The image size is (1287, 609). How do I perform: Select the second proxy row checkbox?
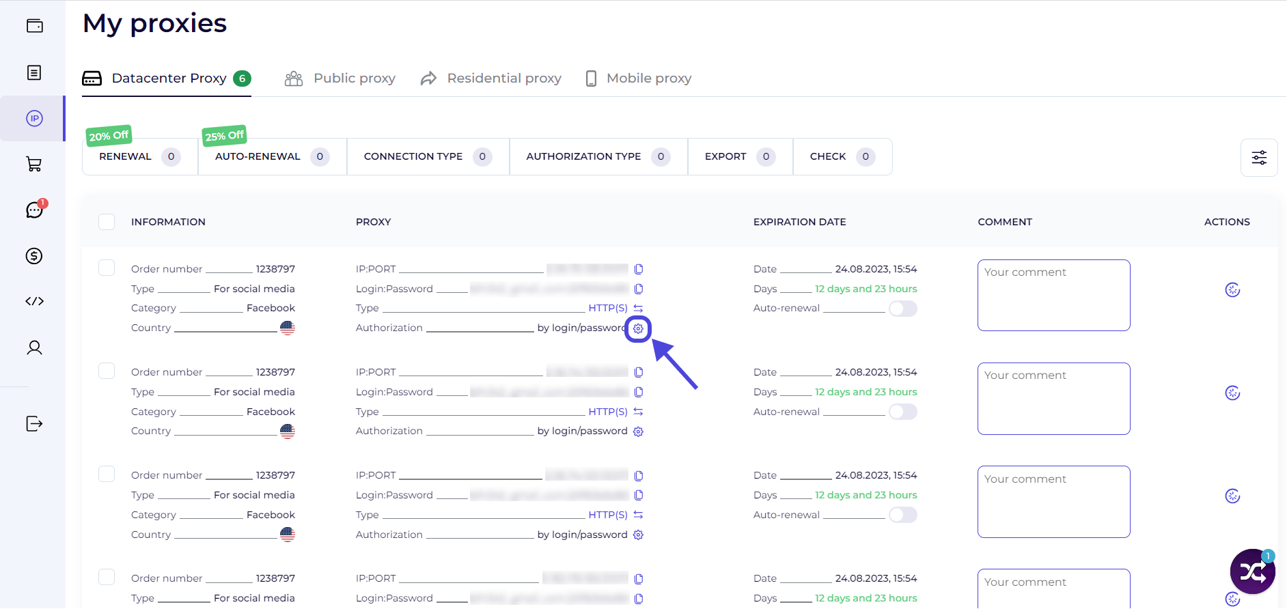(x=107, y=371)
